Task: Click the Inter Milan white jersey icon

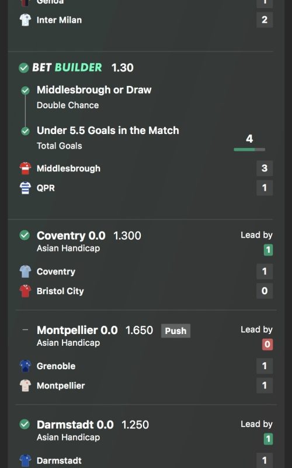Action: tap(25, 20)
